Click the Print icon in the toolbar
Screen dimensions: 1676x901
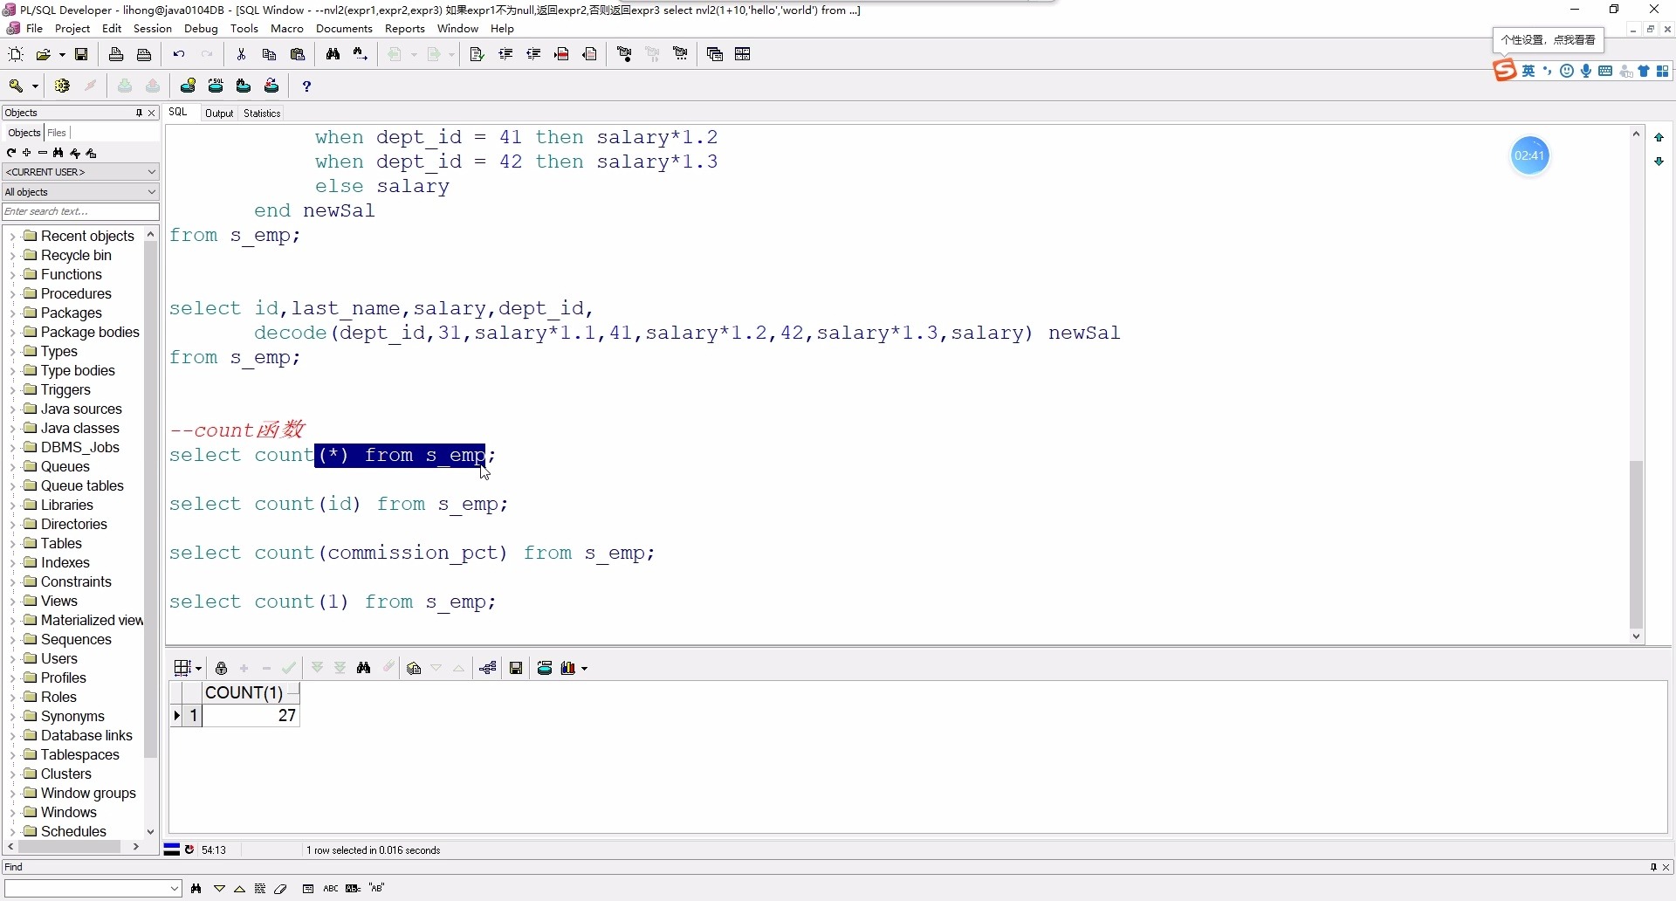pyautogui.click(x=117, y=54)
